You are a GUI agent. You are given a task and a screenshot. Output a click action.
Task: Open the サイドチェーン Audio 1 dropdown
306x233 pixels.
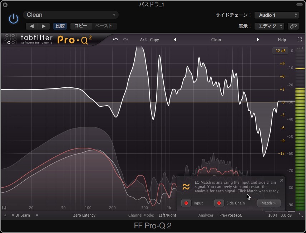coord(277,15)
